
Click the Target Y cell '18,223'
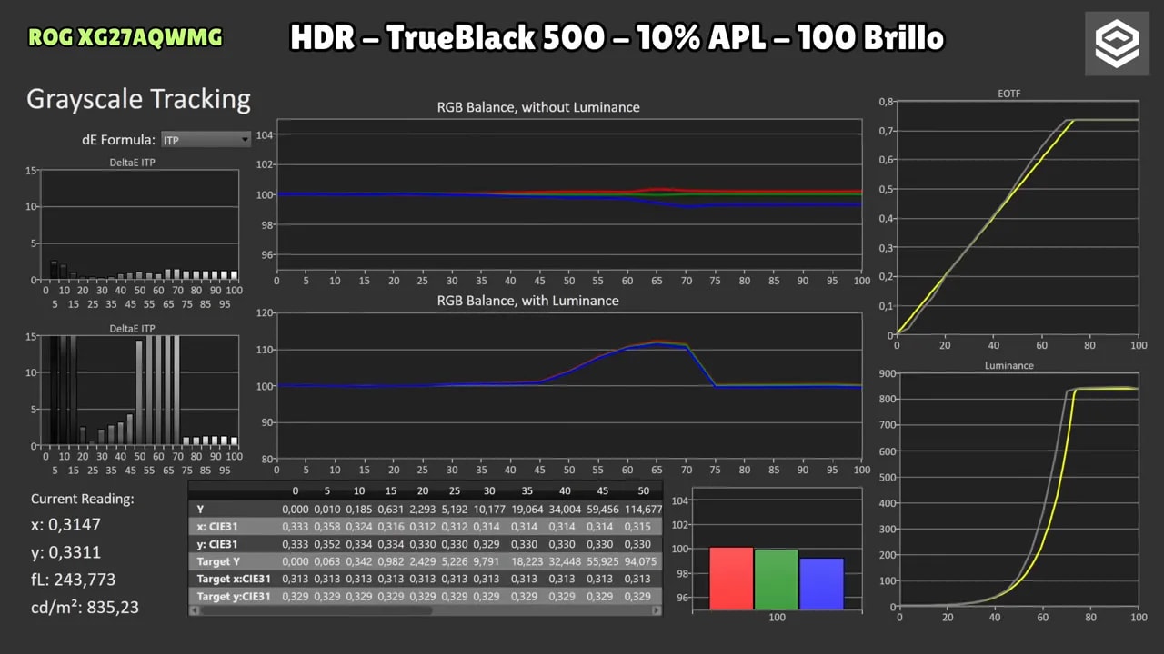pyautogui.click(x=527, y=561)
